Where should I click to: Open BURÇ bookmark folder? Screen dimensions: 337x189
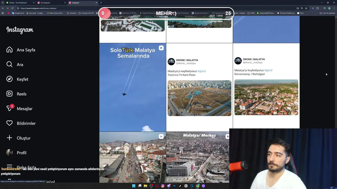point(251,13)
